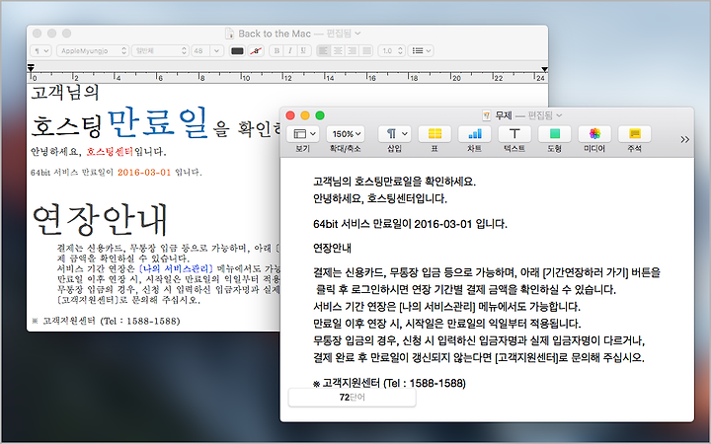Open the list bullets dropdown in TextEdit
Screen dimensions: 711x444
tap(421, 50)
